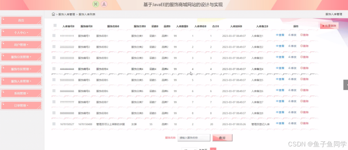
Task: Sort by the 合计 column header
Action: point(215,27)
